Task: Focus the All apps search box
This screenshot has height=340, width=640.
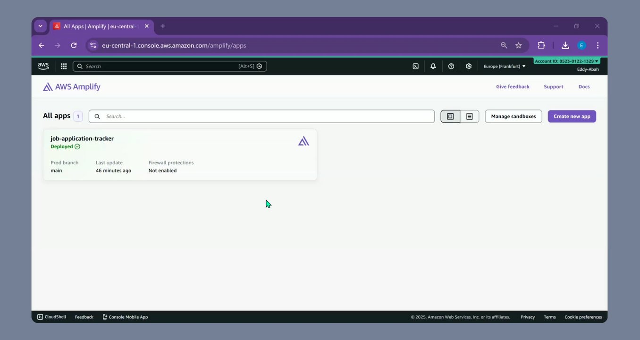Action: pos(261,116)
